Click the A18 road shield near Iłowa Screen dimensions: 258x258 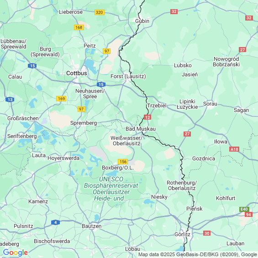(x=234, y=149)
